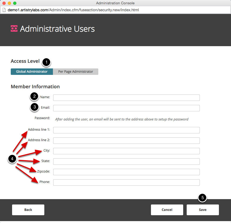This screenshot has height=223, width=231.
Task: Click the pink Administrative Users logo icon
Action: click(14, 28)
